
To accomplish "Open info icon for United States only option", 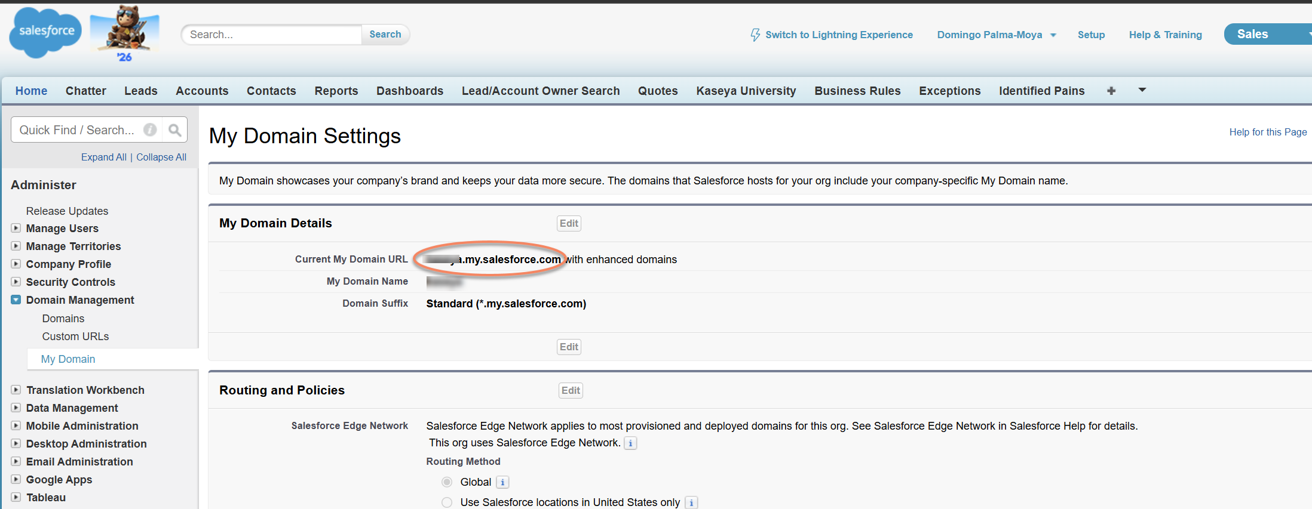I will coord(691,502).
